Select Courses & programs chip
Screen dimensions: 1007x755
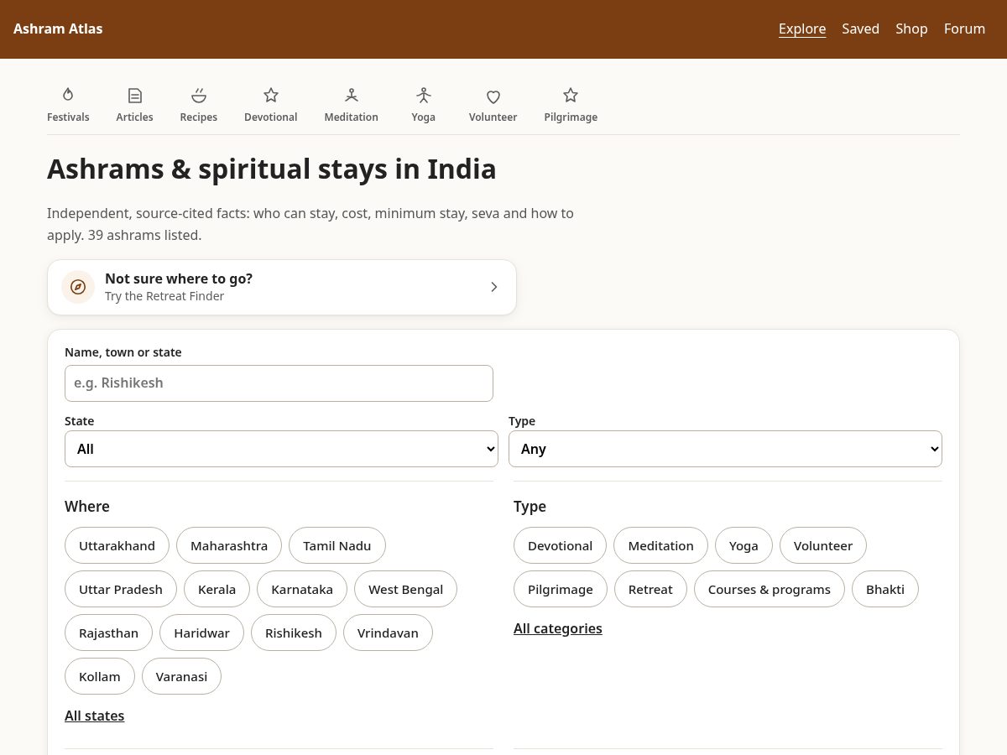click(x=770, y=589)
